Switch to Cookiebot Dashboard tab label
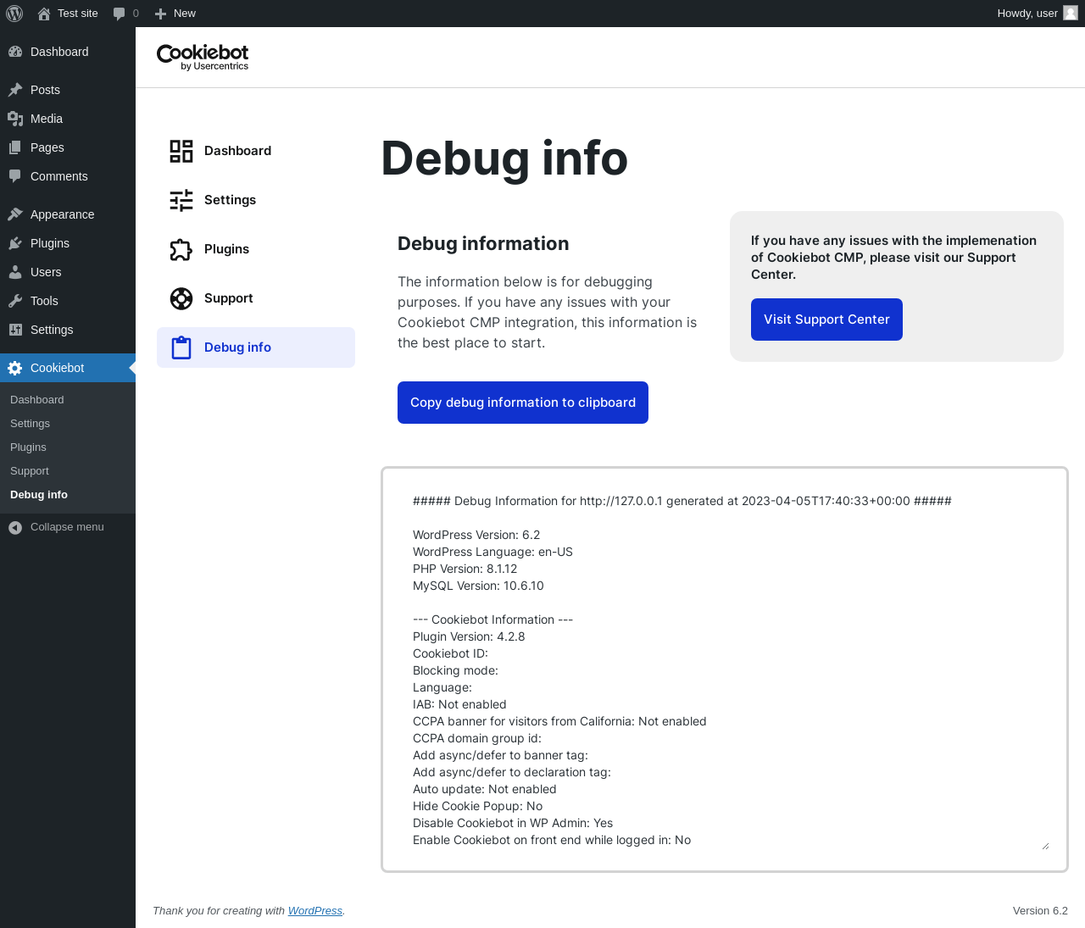The image size is (1085, 928). [x=237, y=151]
